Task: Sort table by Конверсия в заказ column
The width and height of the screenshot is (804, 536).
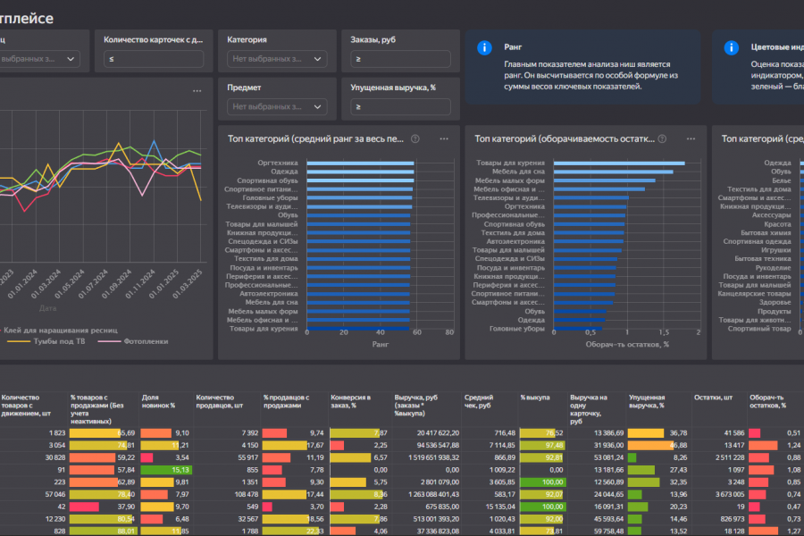Action: click(x=351, y=401)
